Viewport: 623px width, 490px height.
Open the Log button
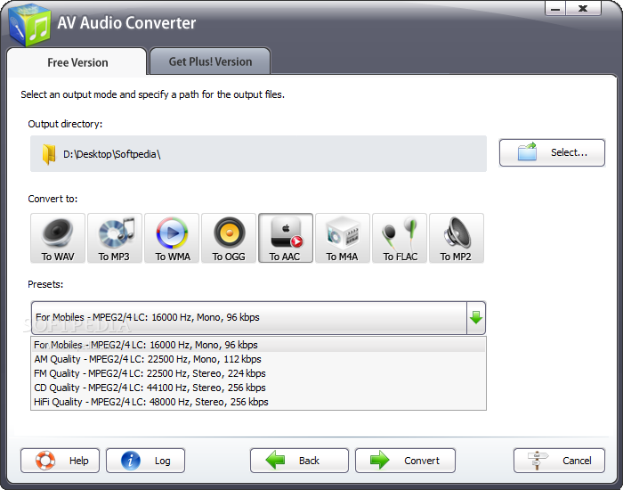click(x=145, y=461)
